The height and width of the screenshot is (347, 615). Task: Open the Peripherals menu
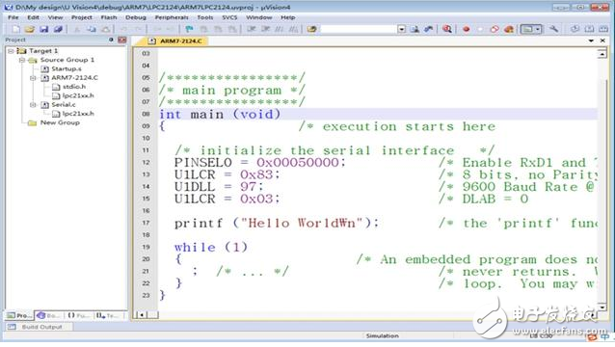pos(172,17)
